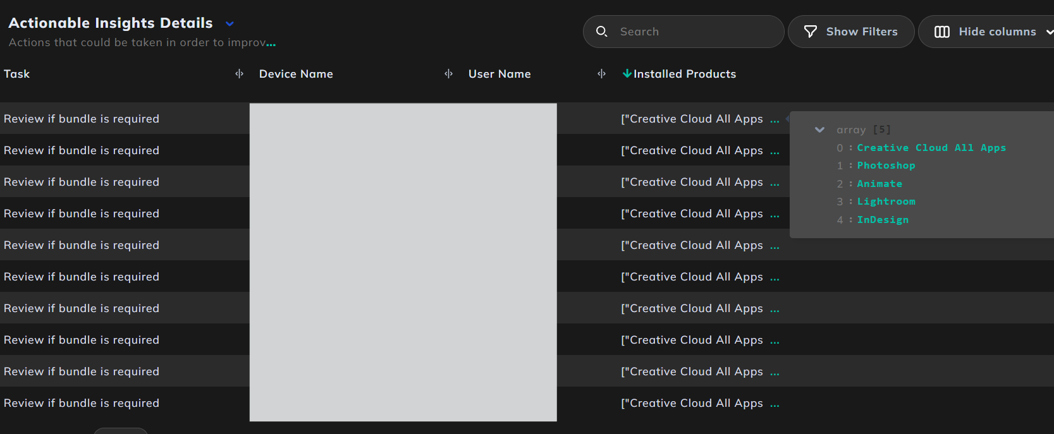Expand the ellipsis in the fourth Installed Products row

tap(775, 215)
